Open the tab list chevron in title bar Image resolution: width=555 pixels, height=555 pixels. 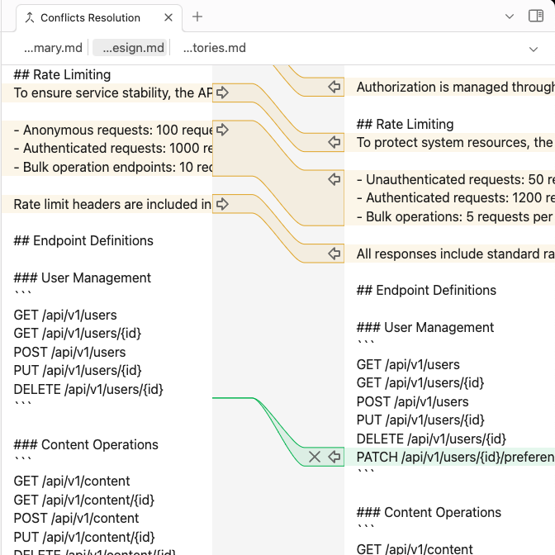click(x=510, y=17)
